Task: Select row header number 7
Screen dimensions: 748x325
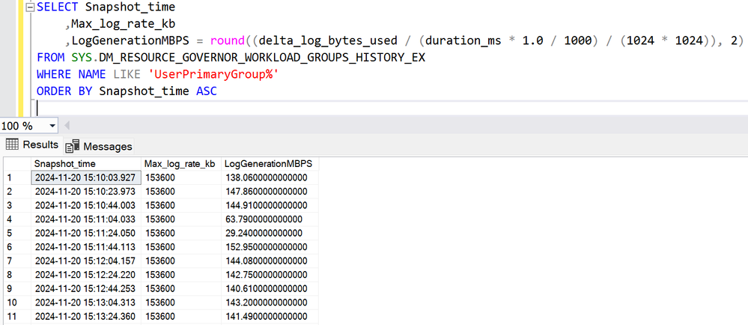Action: (16, 261)
